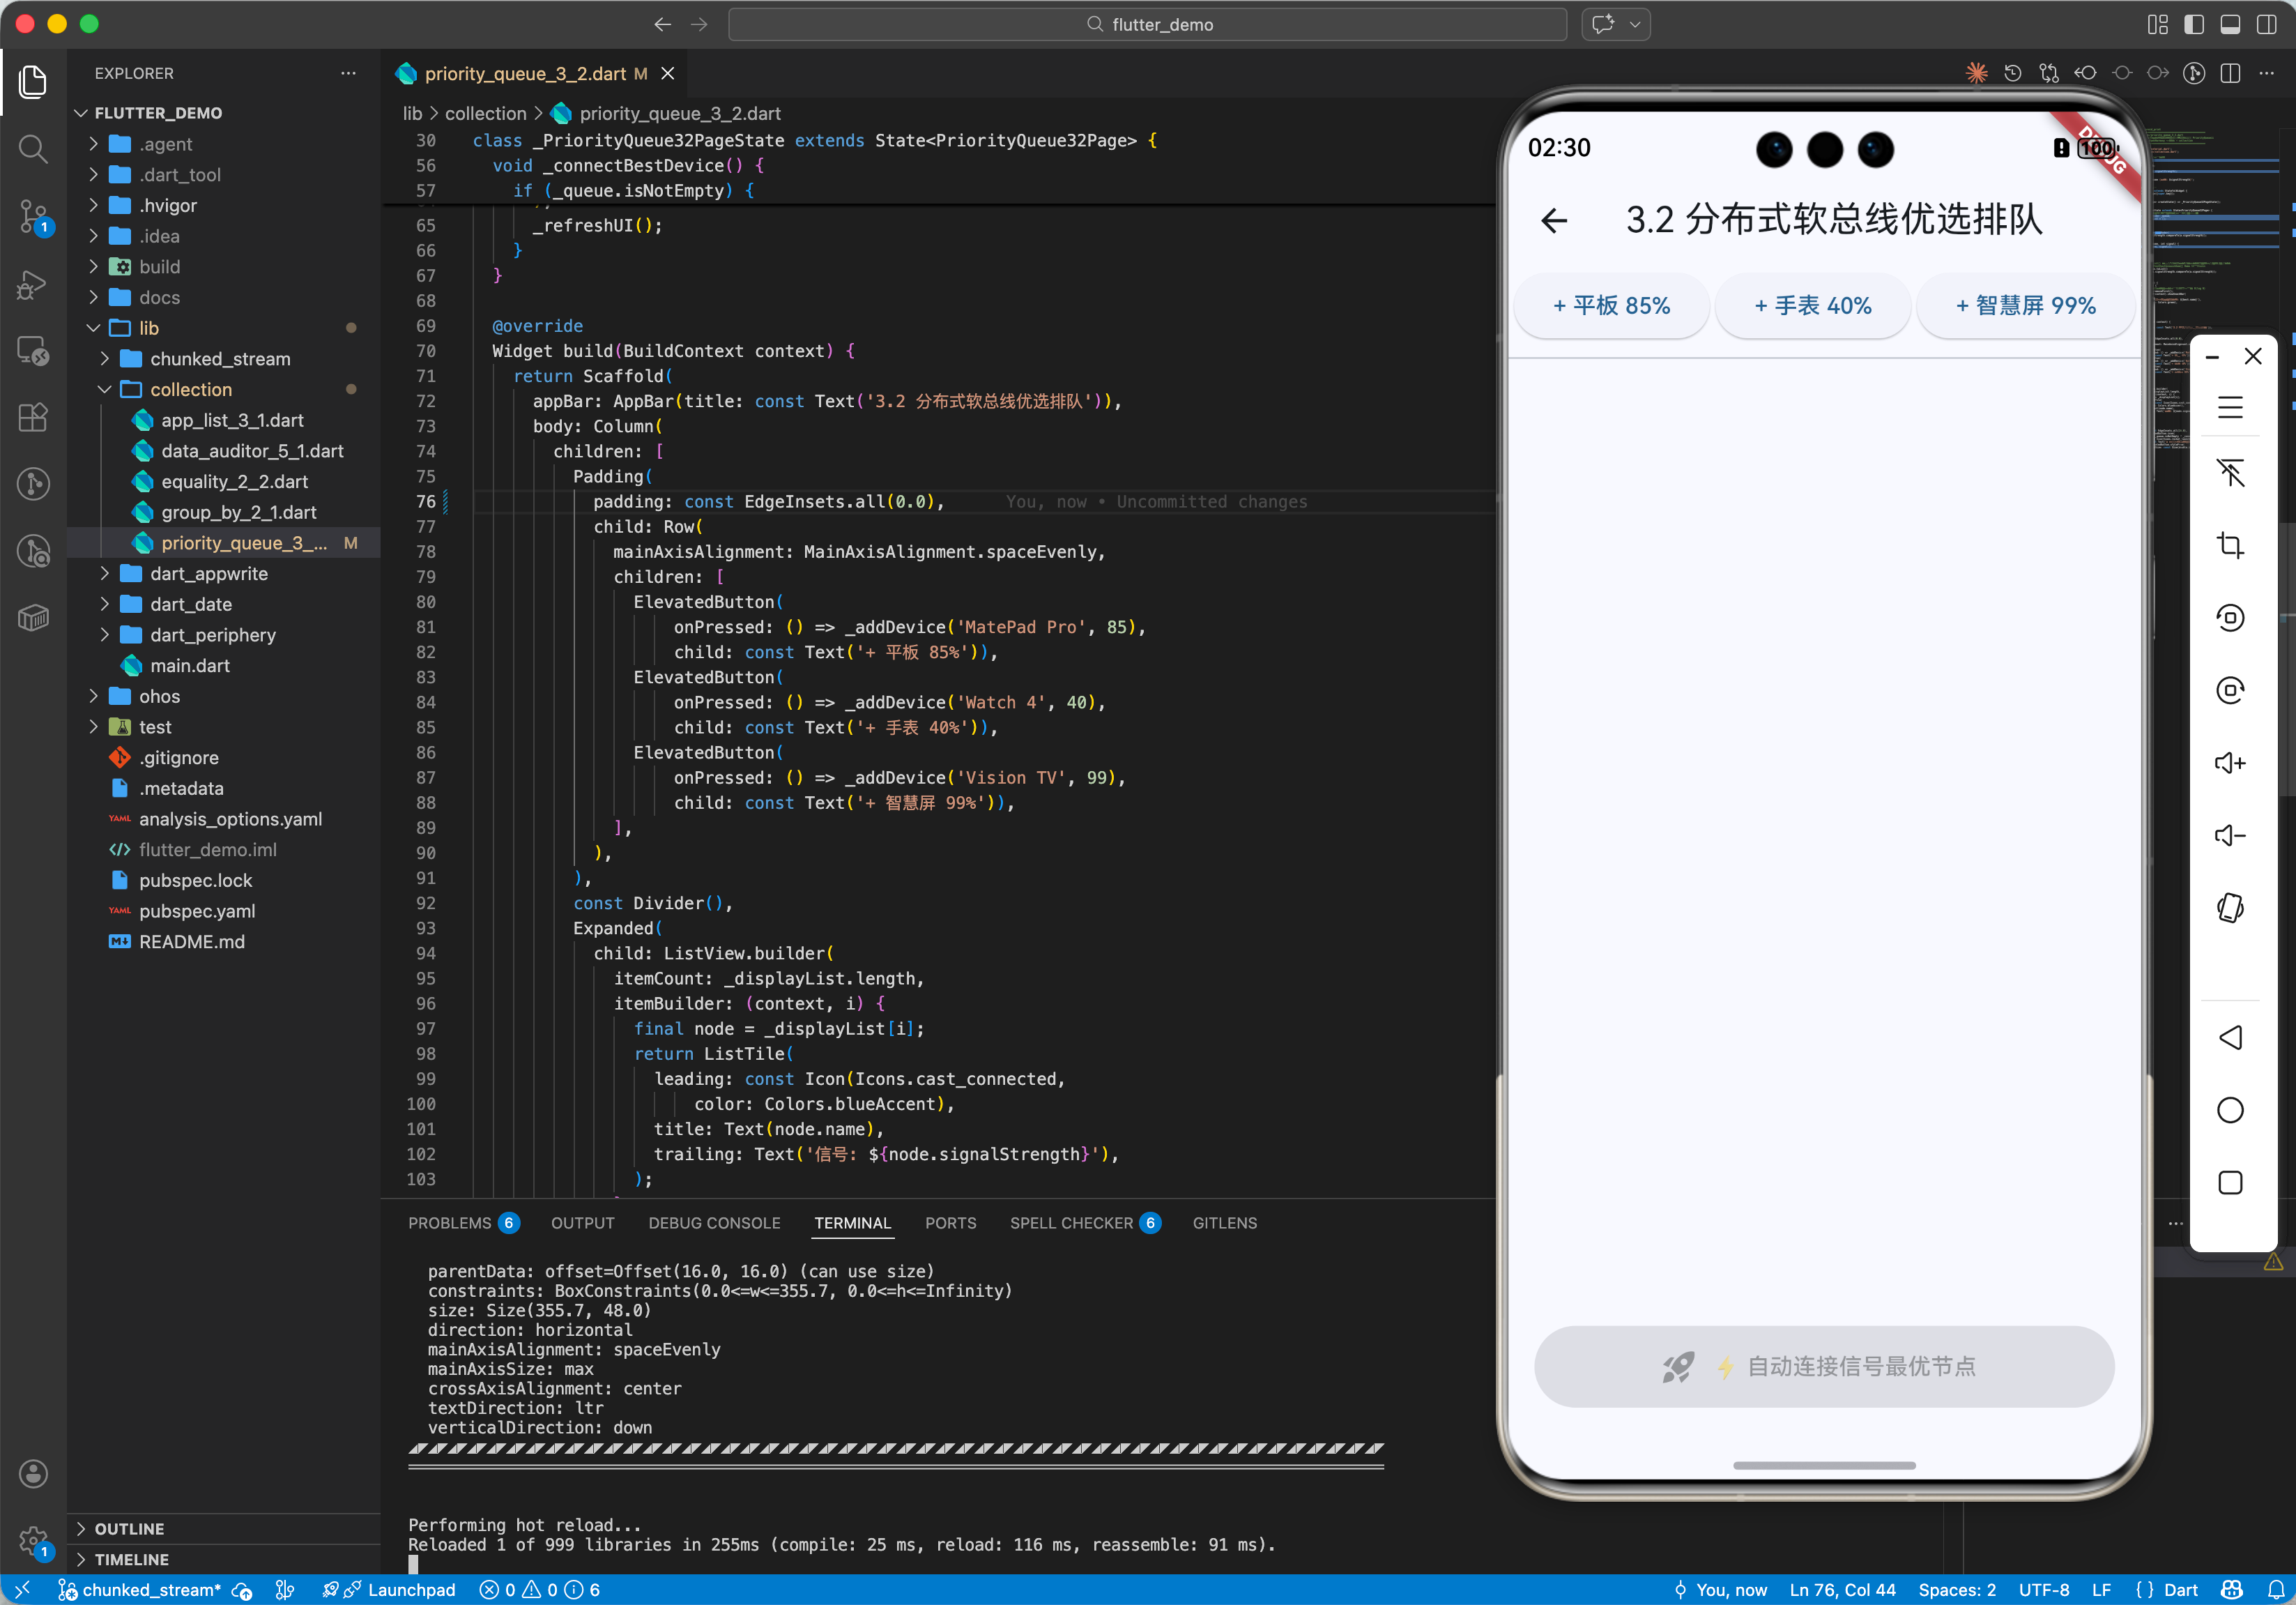Switch to the DEBUG CONSOLE tab

click(x=714, y=1222)
